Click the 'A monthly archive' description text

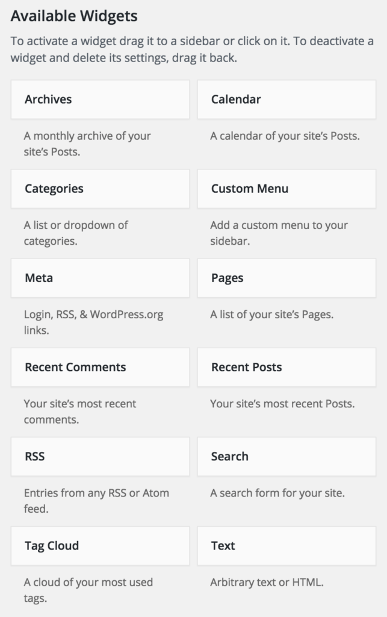pos(87,143)
